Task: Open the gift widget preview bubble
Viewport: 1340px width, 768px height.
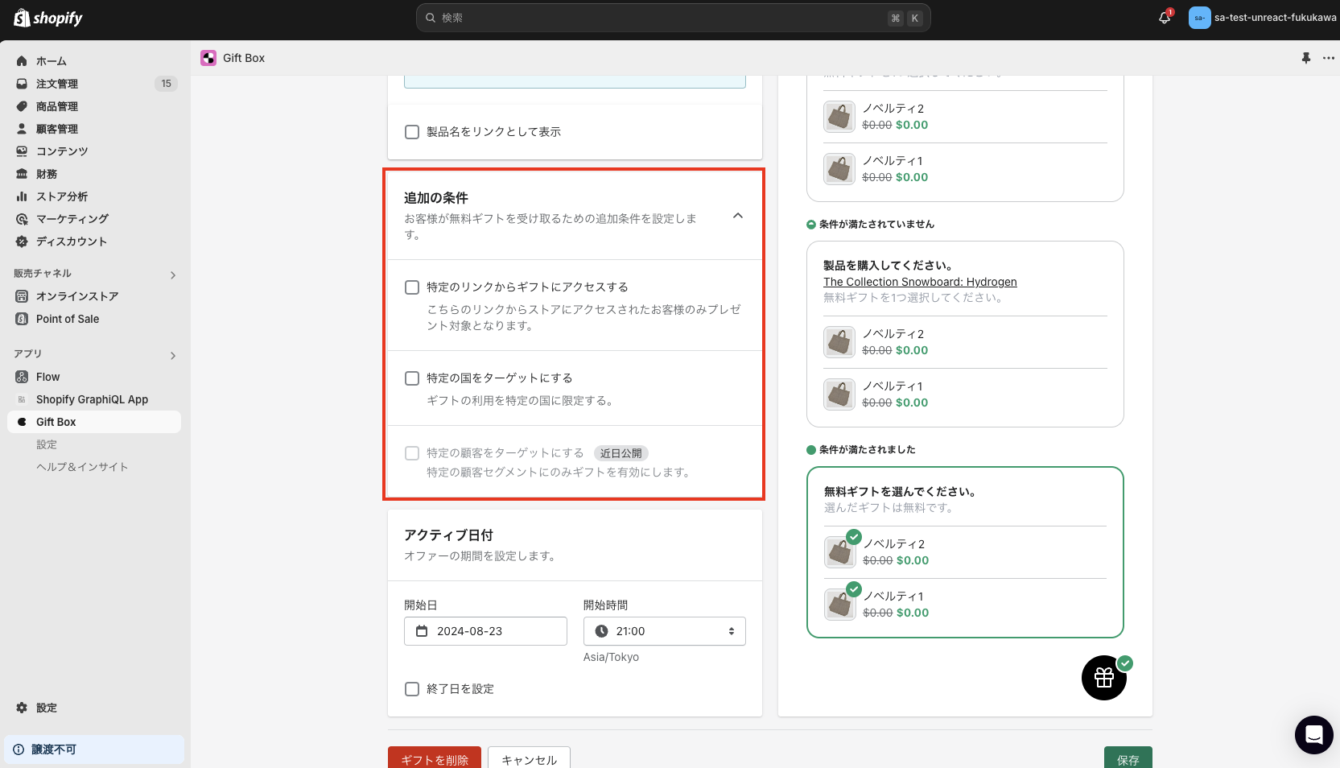Action: [x=1103, y=678]
